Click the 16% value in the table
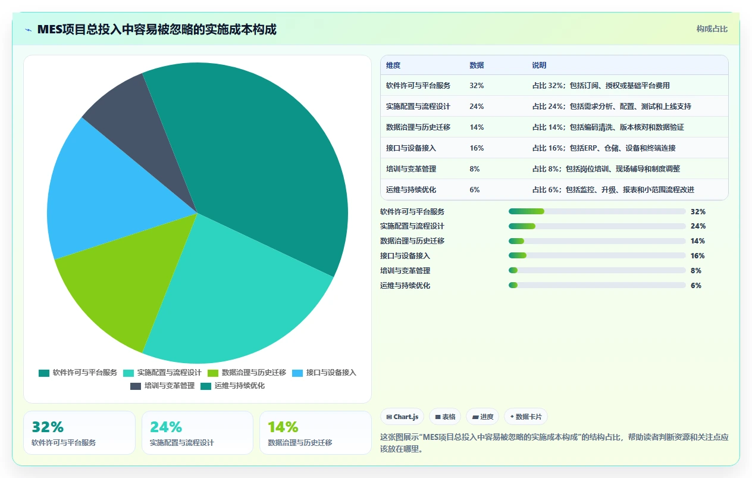 coord(477,148)
